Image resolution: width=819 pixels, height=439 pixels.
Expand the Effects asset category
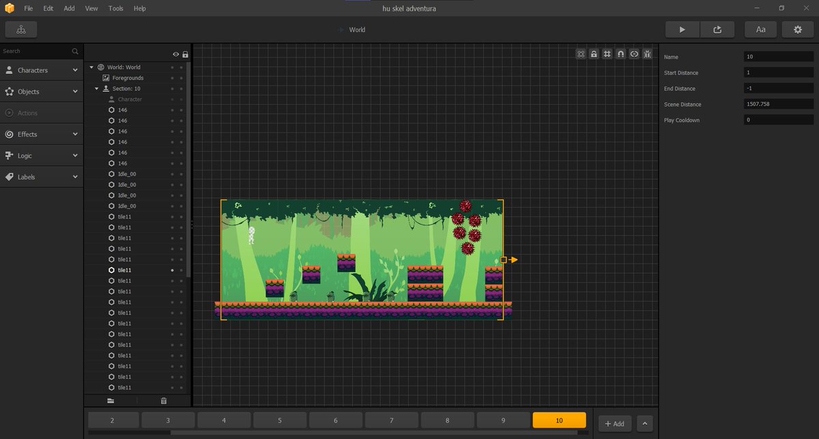(x=41, y=134)
